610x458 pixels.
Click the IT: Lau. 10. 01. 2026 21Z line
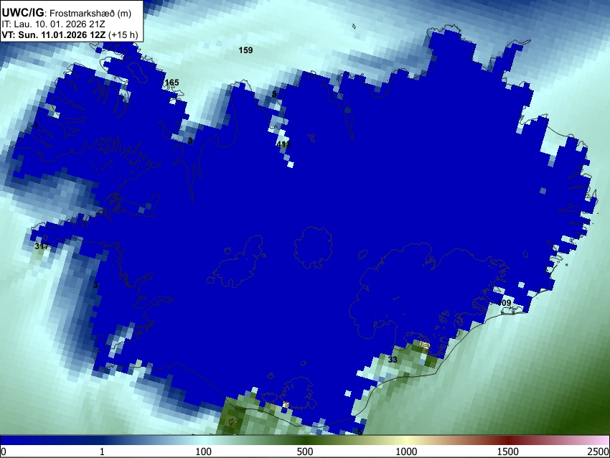point(53,24)
